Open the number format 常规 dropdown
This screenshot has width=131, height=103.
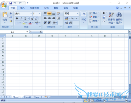pyautogui.click(x=77, y=14)
